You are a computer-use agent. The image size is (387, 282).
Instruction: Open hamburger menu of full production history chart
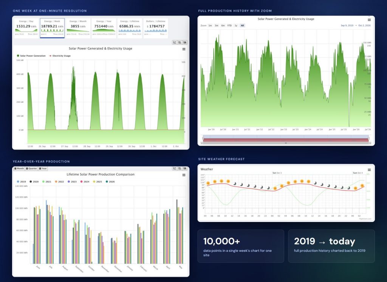tap(369, 20)
